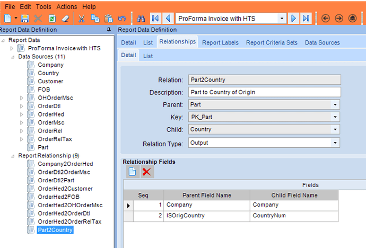Delete relationship field with red X
This screenshot has width=366, height=248.
(146, 172)
